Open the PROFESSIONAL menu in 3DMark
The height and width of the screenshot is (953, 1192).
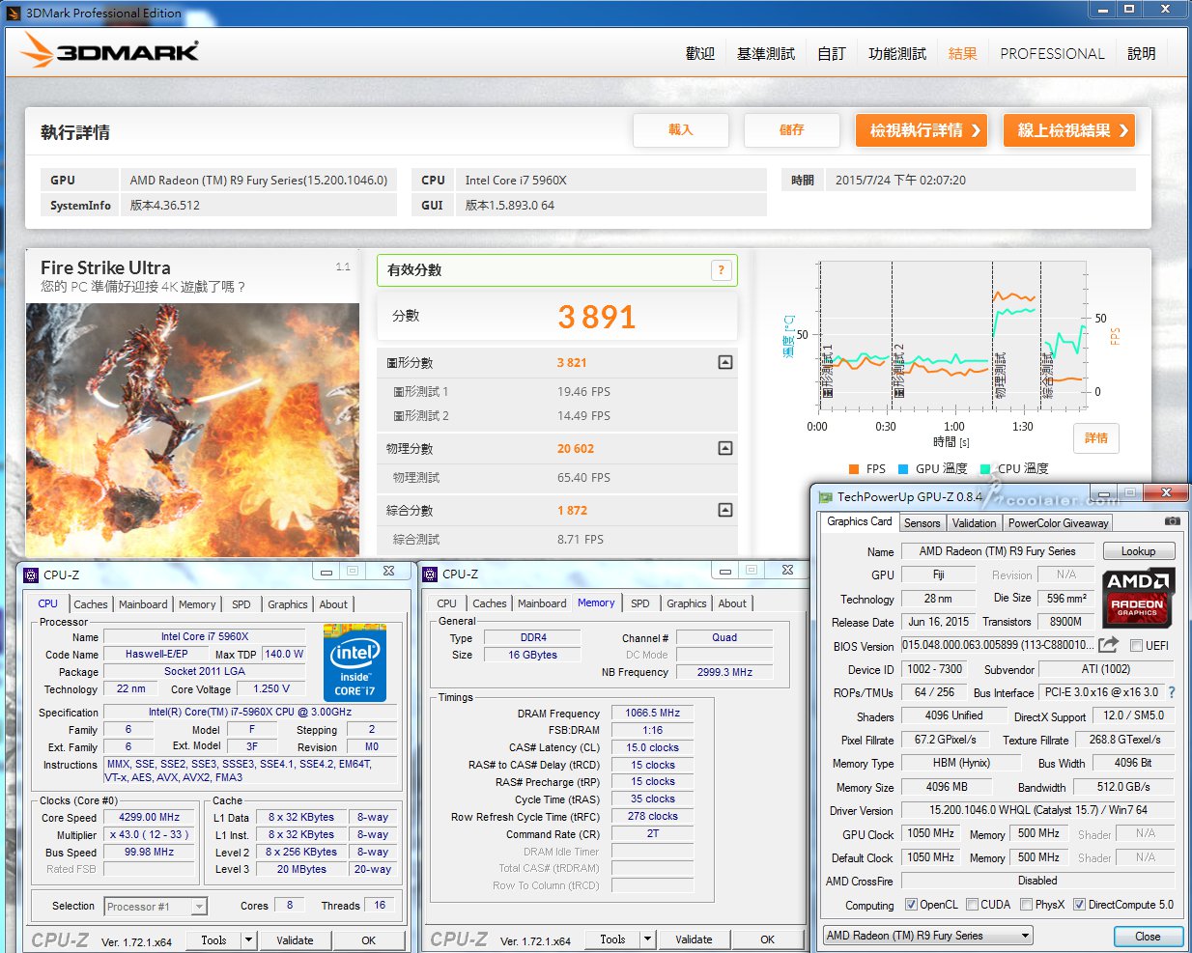[1052, 54]
